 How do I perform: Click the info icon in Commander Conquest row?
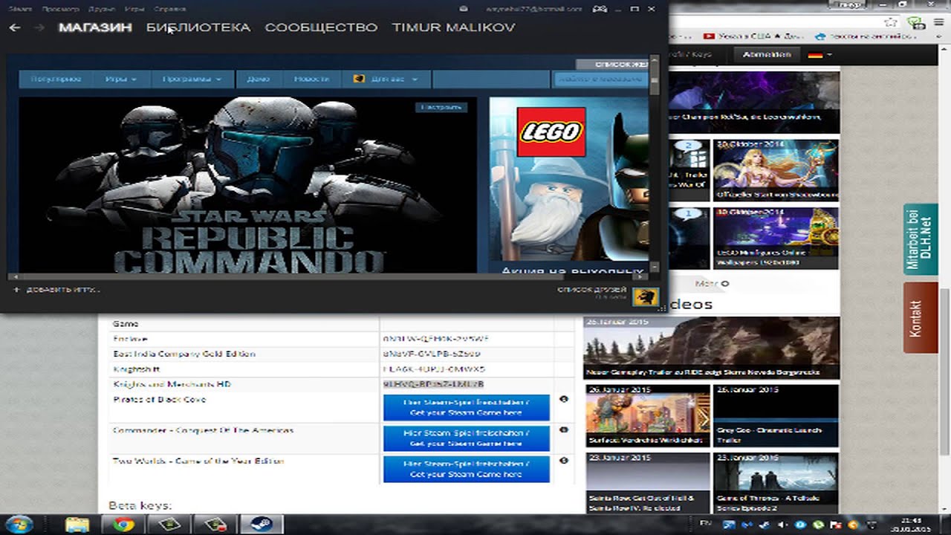(563, 430)
